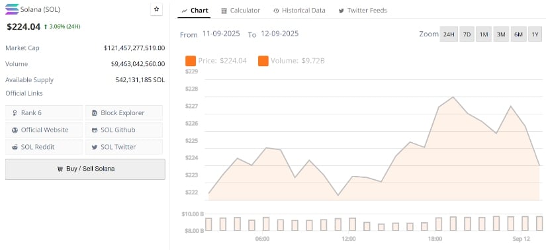The image size is (546, 250).
Task: Click the Reddit alien icon
Action: 15,147
